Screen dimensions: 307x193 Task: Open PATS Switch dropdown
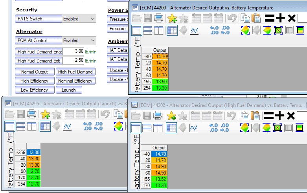(x=79, y=19)
